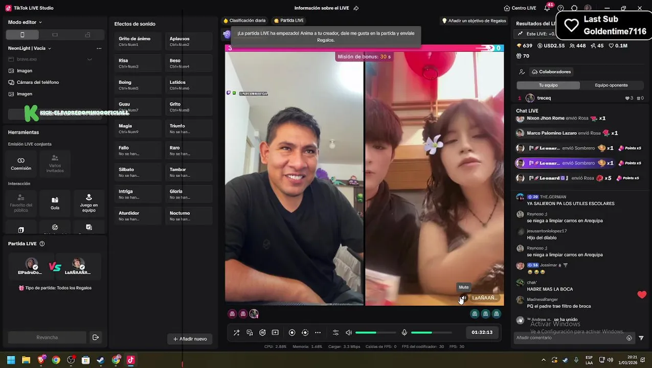
Task: Open the chat filter icon
Action: pos(641,338)
